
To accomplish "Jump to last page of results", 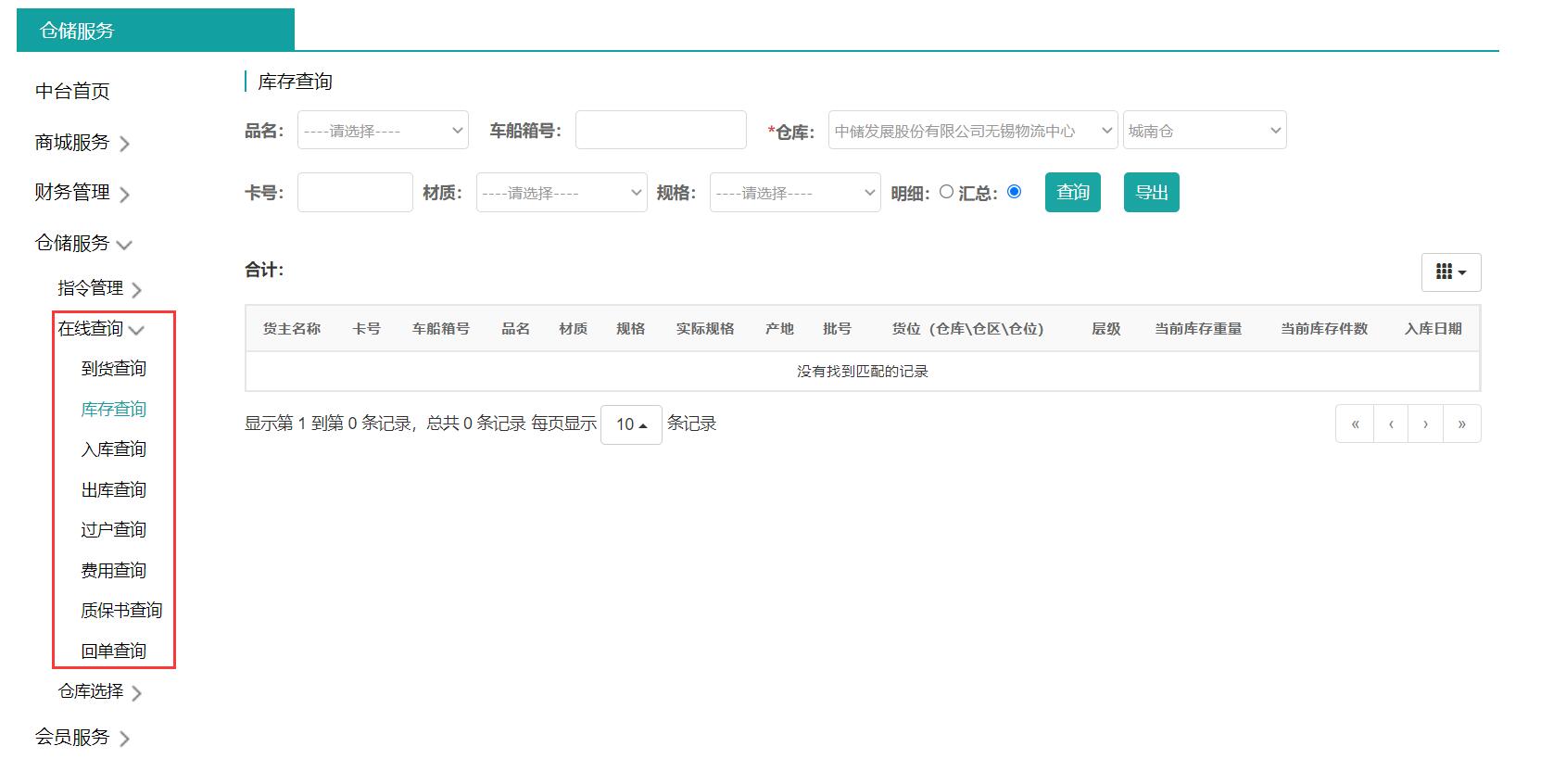I will [1461, 424].
